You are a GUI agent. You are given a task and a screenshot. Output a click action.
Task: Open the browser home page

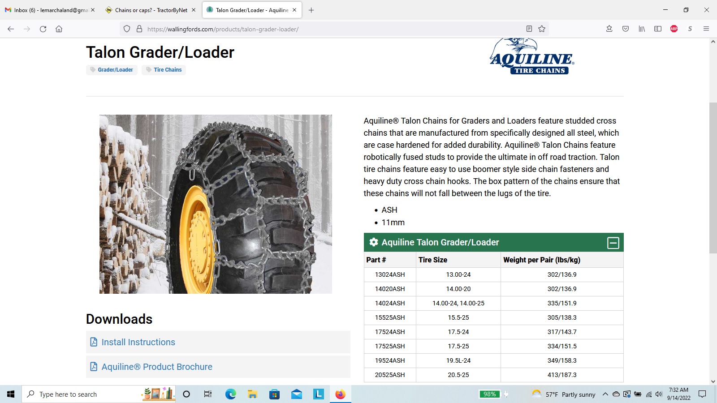coord(59,29)
